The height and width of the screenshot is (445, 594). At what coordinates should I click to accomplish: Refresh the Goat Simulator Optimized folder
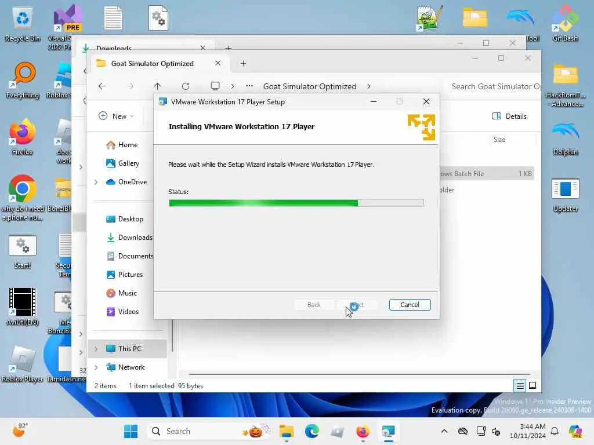(186, 86)
